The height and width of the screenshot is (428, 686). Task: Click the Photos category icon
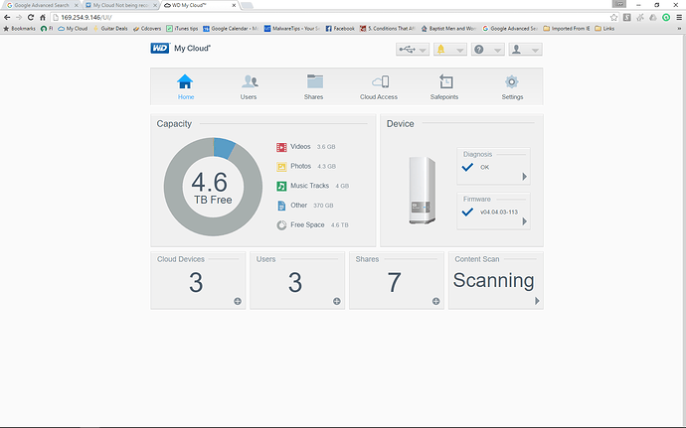point(281,167)
